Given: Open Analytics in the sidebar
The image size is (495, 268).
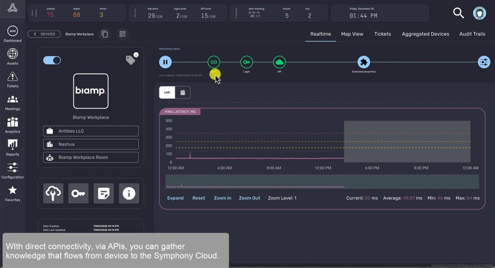Looking at the screenshot, I should (12, 125).
